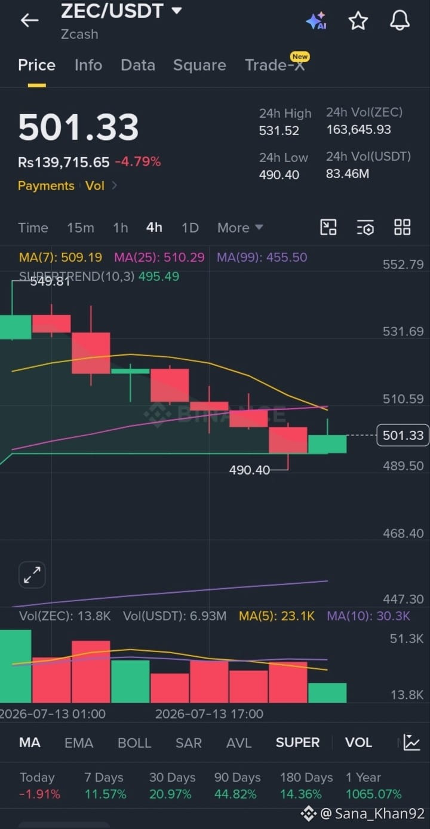
Task: Open ZEC/USDT pair selector dropdown
Action: (122, 10)
